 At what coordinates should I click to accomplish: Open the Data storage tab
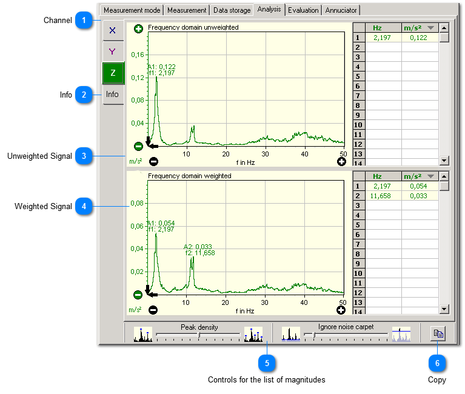(232, 10)
